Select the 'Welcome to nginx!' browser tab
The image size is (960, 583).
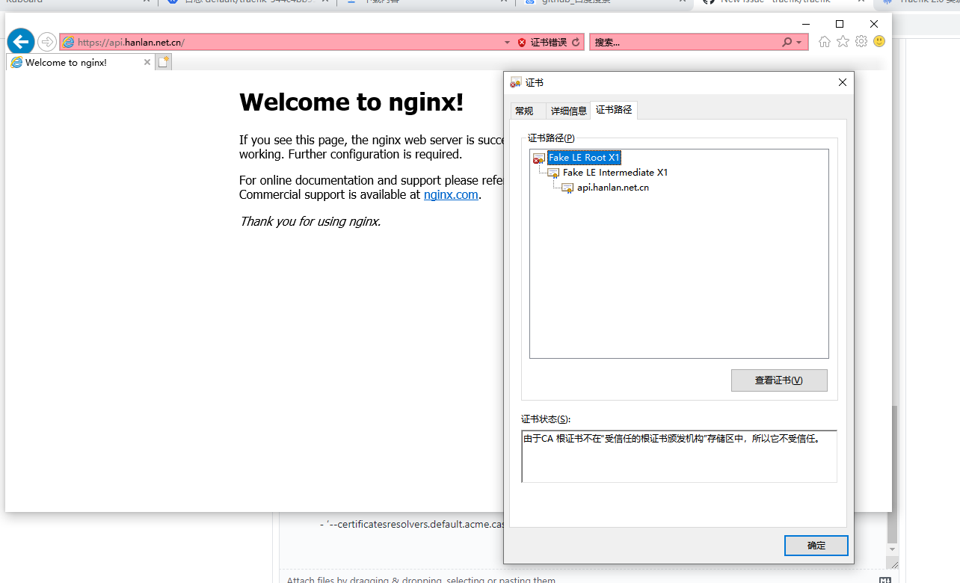(x=81, y=62)
